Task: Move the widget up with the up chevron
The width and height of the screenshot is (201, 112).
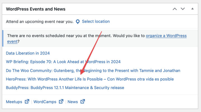Action: (175, 9)
